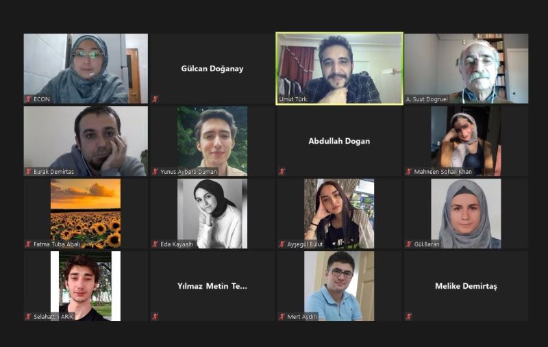548x347 pixels.
Task: Click the Abdullah Dogan name text
Action: click(x=339, y=141)
